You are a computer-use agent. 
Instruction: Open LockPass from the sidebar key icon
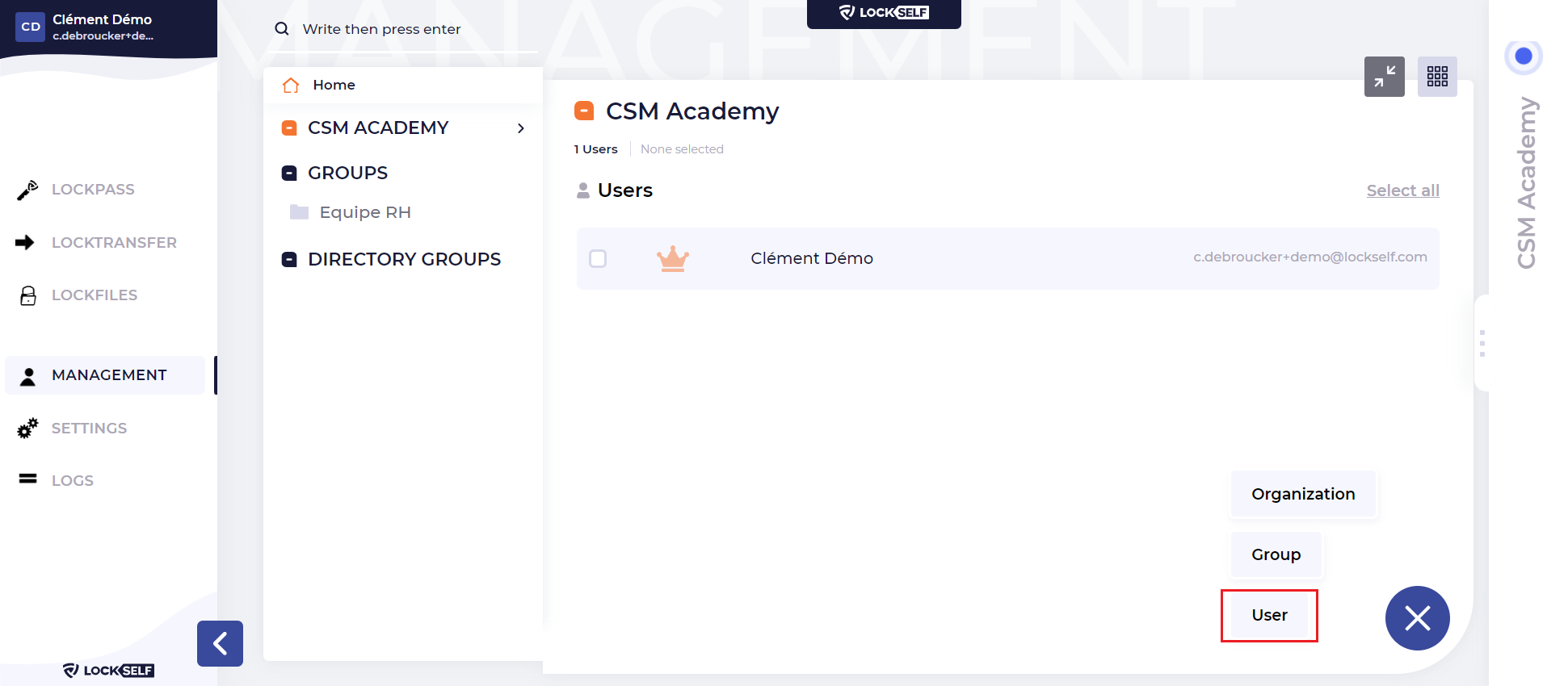pos(27,190)
